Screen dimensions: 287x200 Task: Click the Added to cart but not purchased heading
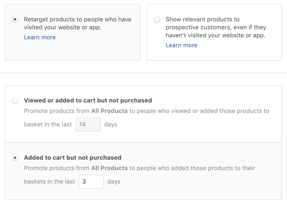73,158
